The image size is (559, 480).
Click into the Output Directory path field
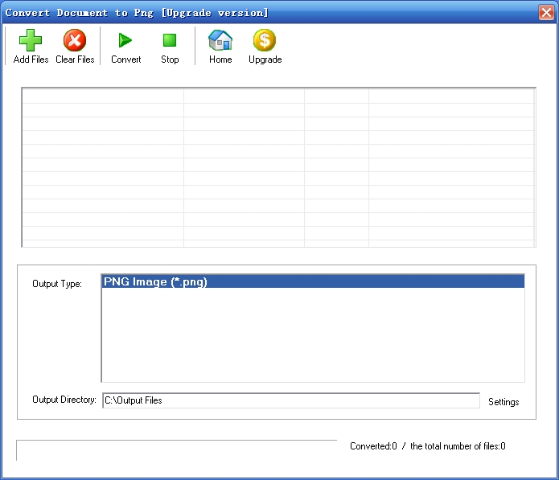pyautogui.click(x=291, y=400)
